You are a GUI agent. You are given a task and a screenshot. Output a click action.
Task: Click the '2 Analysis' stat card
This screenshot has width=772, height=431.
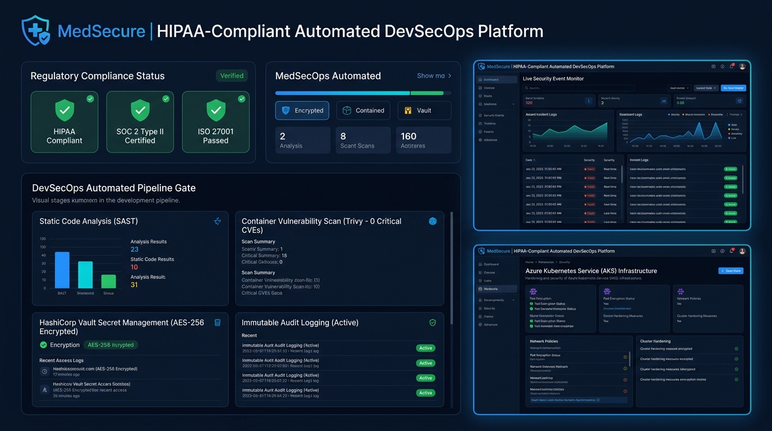tap(302, 140)
